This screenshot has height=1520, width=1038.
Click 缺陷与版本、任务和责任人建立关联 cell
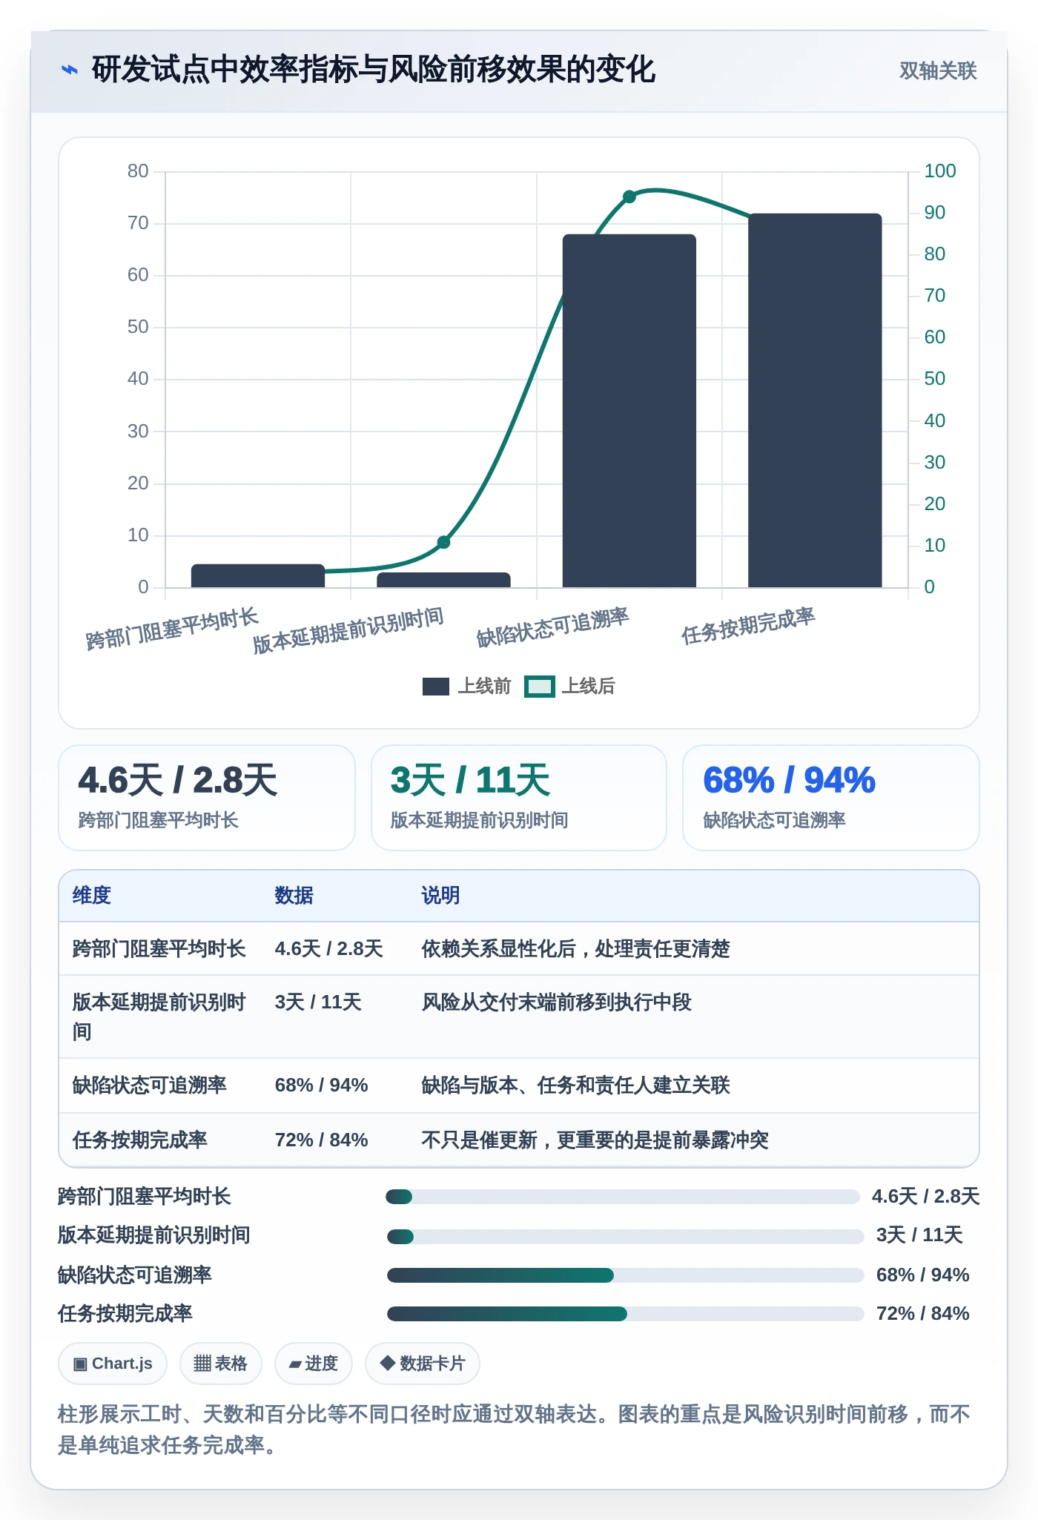point(576,1086)
